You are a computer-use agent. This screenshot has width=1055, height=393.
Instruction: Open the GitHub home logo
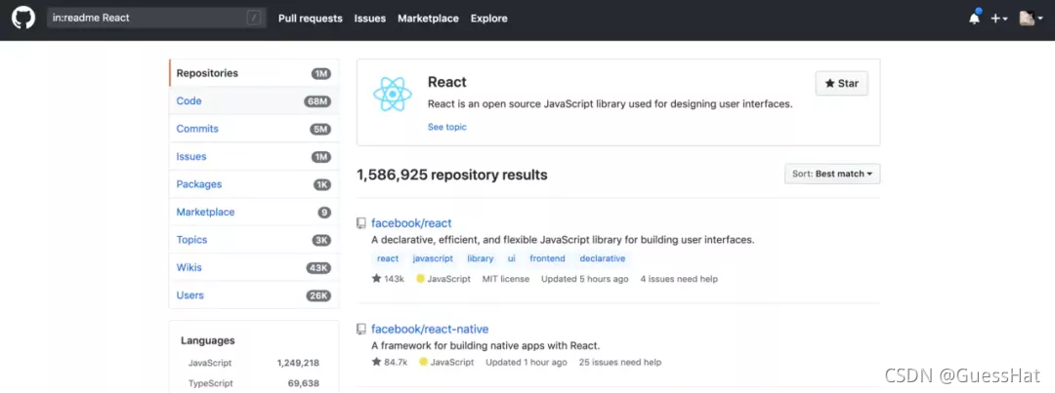[x=23, y=19]
